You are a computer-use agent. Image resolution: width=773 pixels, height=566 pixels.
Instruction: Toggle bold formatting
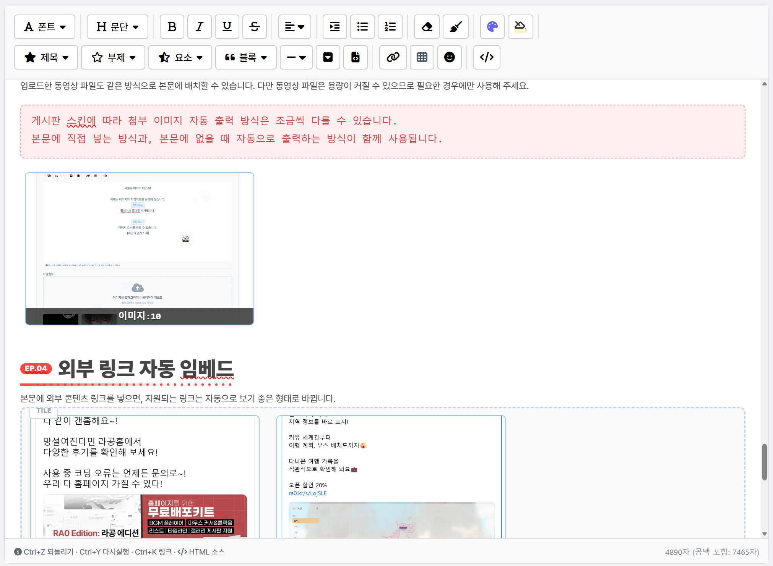pyautogui.click(x=172, y=27)
